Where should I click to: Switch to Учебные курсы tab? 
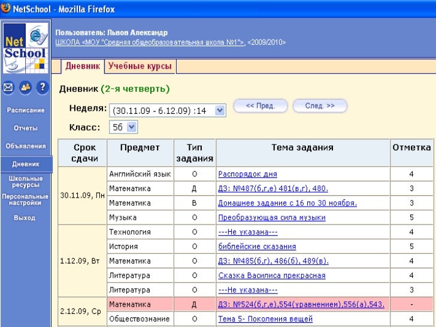pyautogui.click(x=140, y=66)
